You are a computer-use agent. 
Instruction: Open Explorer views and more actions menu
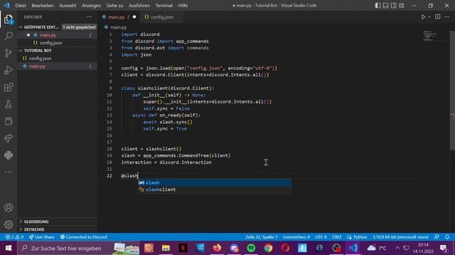88,17
